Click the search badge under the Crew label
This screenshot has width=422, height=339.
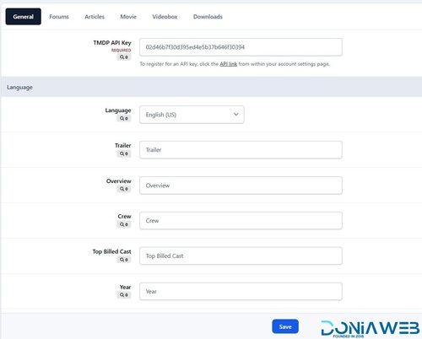(x=124, y=224)
